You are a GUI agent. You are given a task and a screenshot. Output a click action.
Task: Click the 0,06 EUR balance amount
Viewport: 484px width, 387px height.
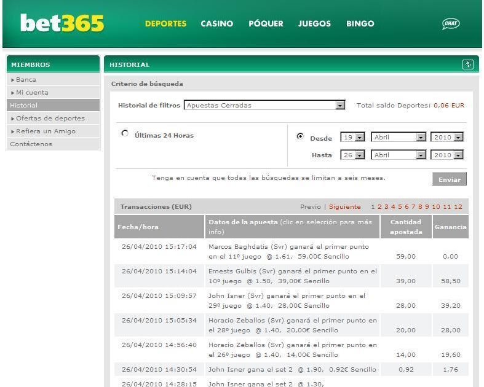pos(449,105)
